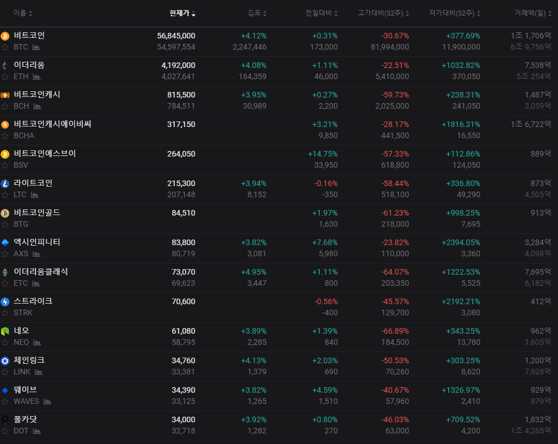Open the 이더리움클래식 coin name
The width and height of the screenshot is (558, 444).
(41, 272)
